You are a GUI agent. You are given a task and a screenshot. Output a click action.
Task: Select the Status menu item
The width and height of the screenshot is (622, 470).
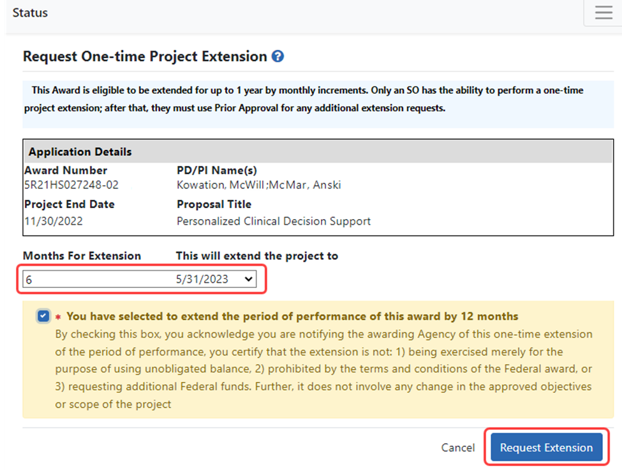[30, 13]
